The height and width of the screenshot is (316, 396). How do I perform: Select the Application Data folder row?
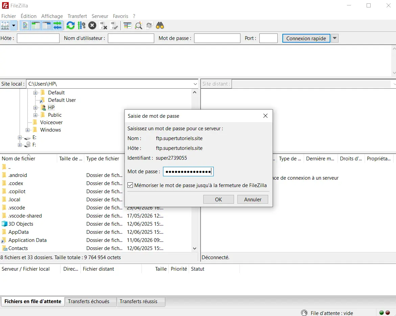(x=96, y=240)
